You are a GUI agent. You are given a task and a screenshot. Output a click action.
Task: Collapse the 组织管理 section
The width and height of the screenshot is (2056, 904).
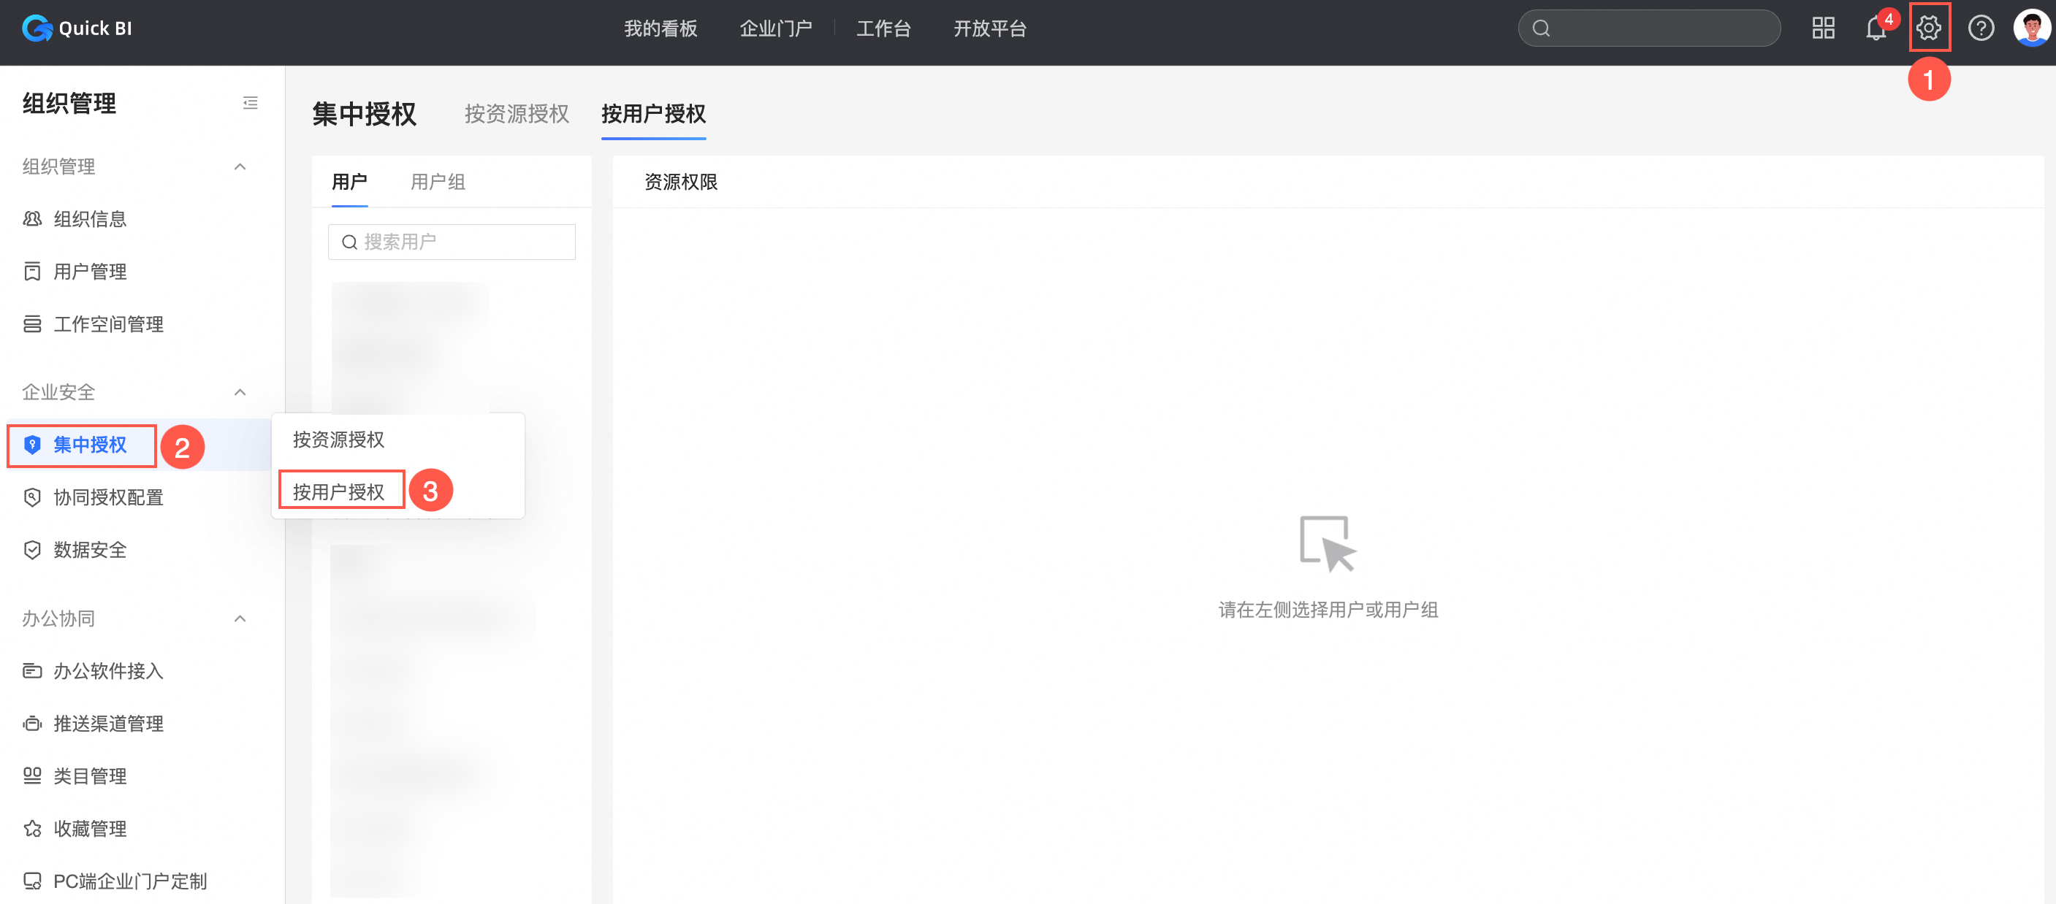coord(240,166)
